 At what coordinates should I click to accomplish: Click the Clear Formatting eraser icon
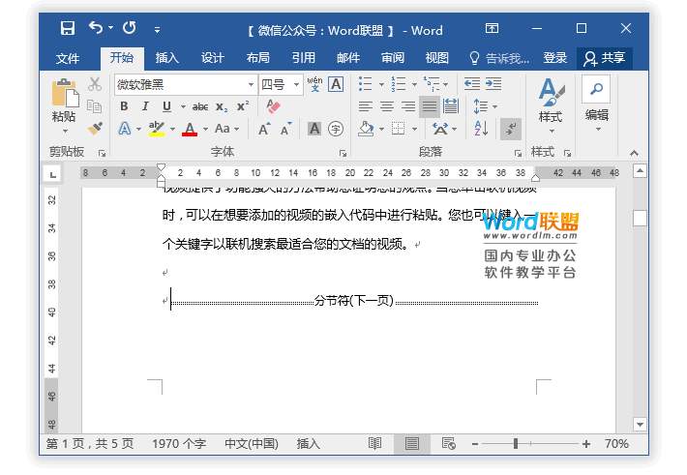tap(272, 106)
